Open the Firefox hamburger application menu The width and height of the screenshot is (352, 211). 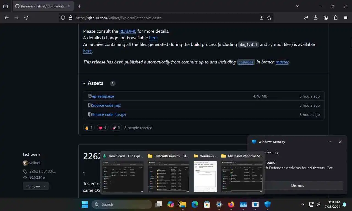point(345,18)
